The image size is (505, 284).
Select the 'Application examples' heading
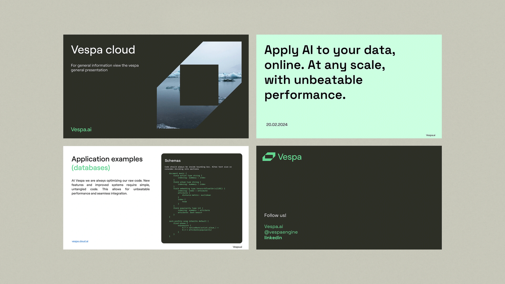tap(107, 159)
